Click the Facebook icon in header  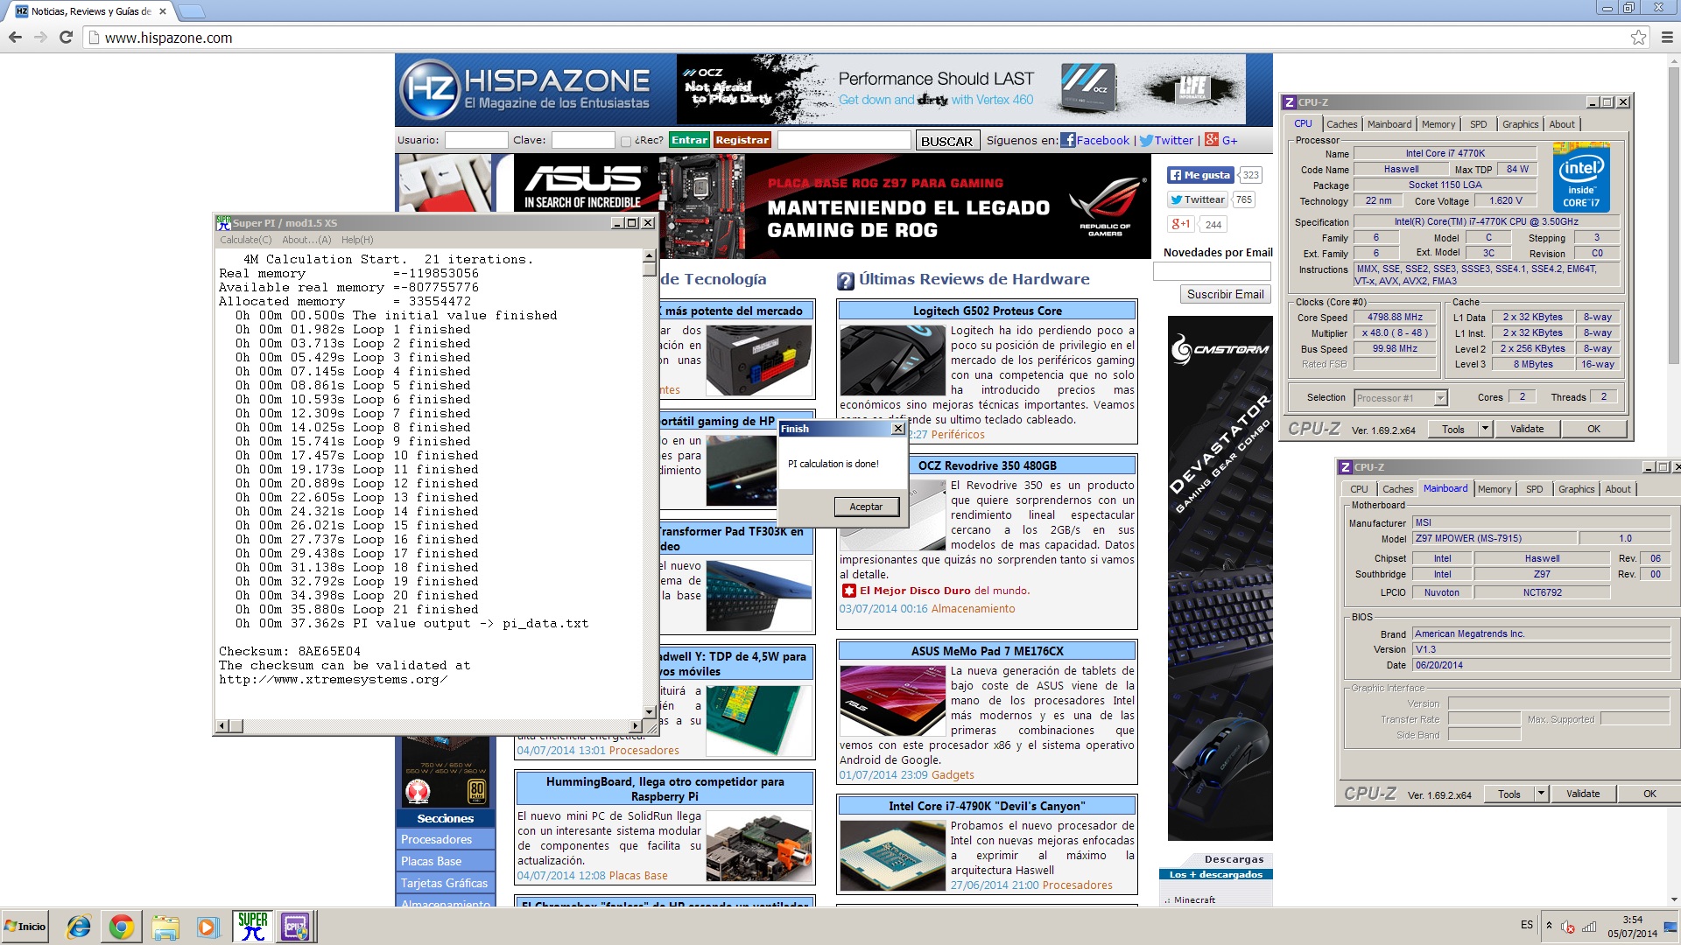tap(1067, 140)
